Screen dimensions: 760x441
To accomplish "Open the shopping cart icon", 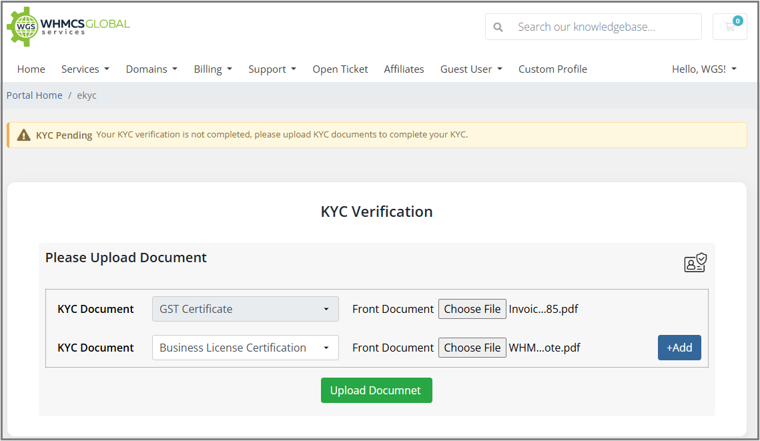I will tap(729, 27).
